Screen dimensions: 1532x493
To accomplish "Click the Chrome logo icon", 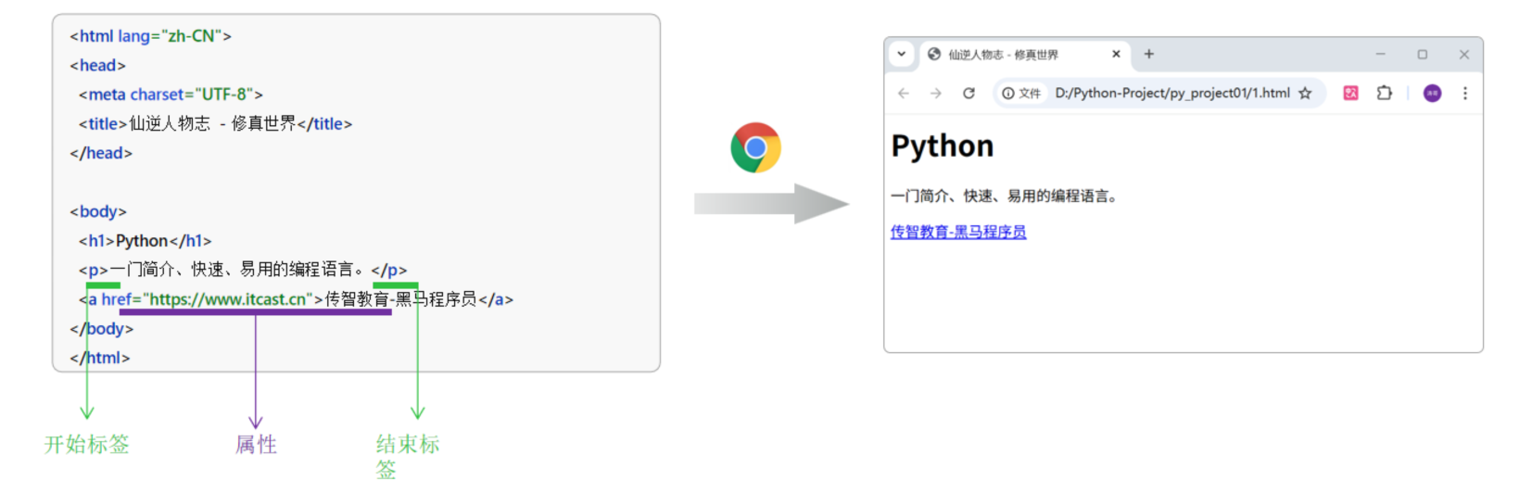I will pos(755,147).
